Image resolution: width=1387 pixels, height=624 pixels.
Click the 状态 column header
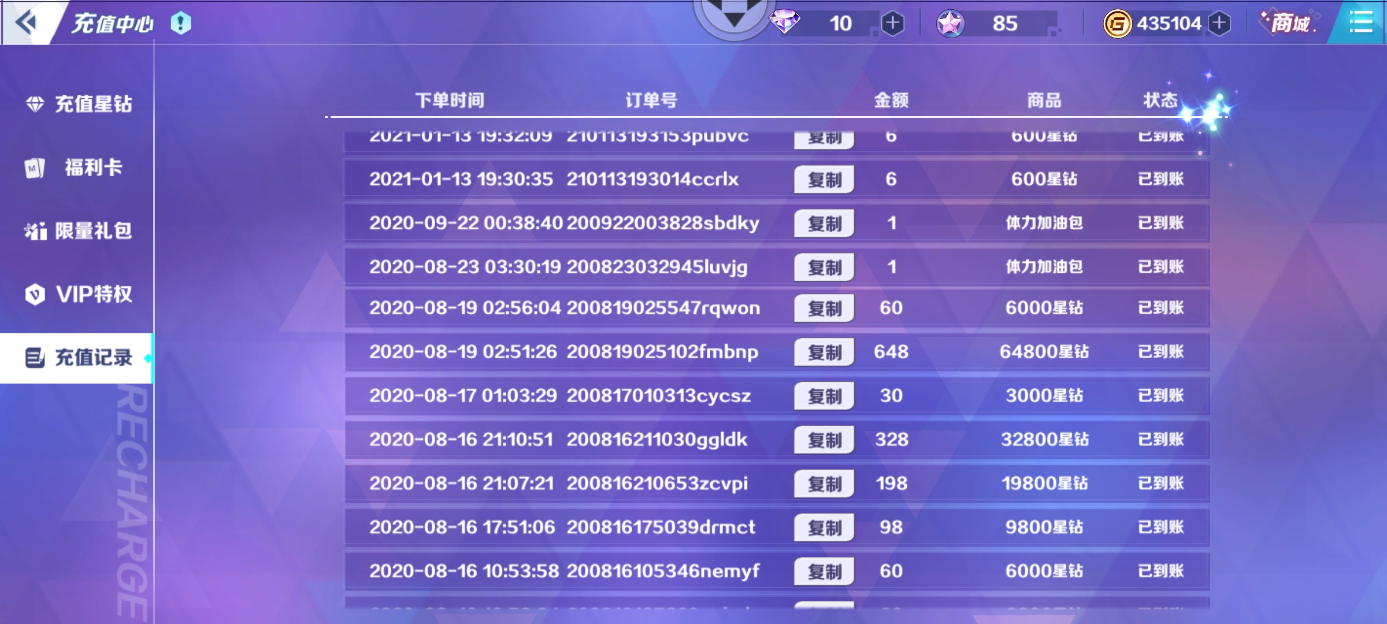point(1160,101)
